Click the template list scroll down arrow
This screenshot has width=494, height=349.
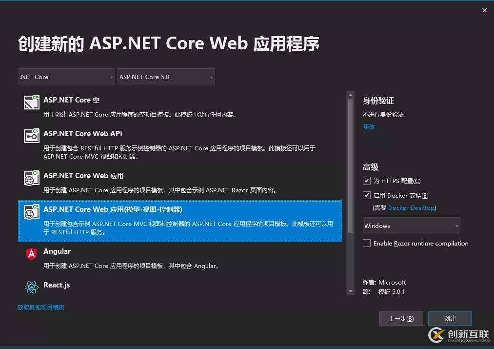[350, 291]
